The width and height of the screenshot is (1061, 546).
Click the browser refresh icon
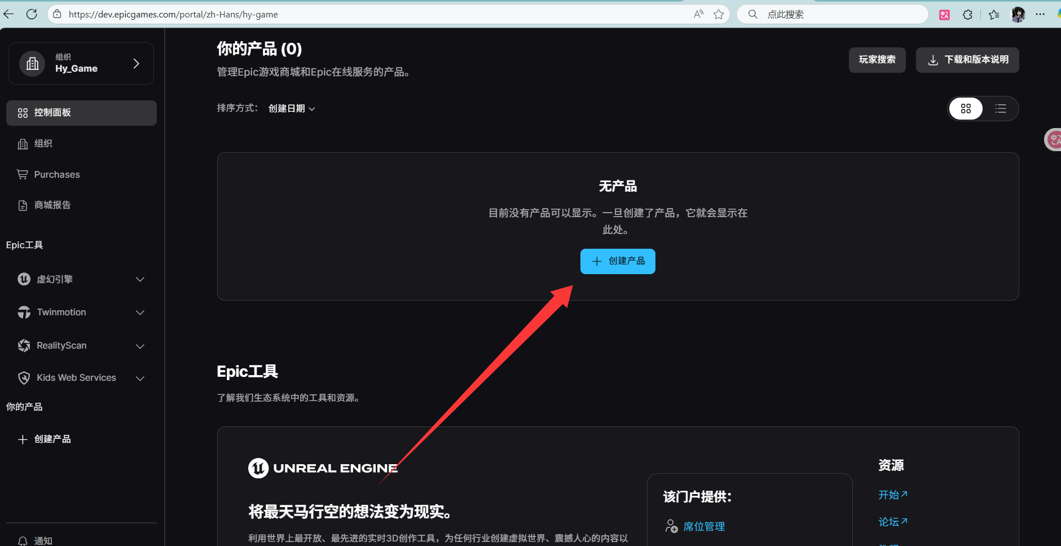tap(32, 14)
